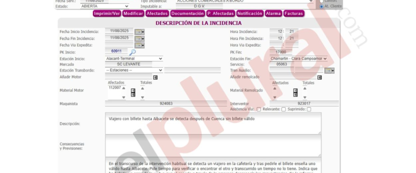Click the plus icon beside Añadir Motor
The height and width of the screenshot is (173, 416).
click(x=155, y=77)
